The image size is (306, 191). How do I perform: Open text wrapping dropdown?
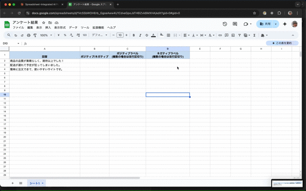coord(203,35)
